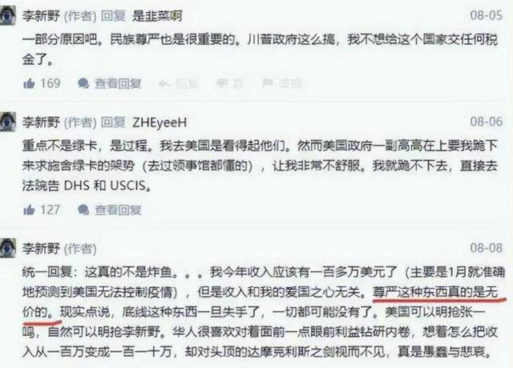
Task: Open 李新野 avatar on 08-05 comment
Action: [8, 15]
